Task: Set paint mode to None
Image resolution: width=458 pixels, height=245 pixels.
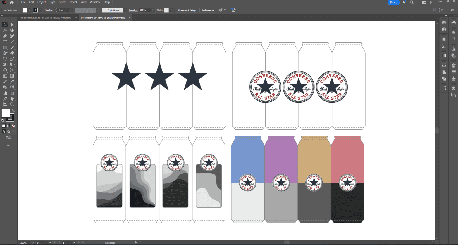Action: pyautogui.click(x=13, y=126)
